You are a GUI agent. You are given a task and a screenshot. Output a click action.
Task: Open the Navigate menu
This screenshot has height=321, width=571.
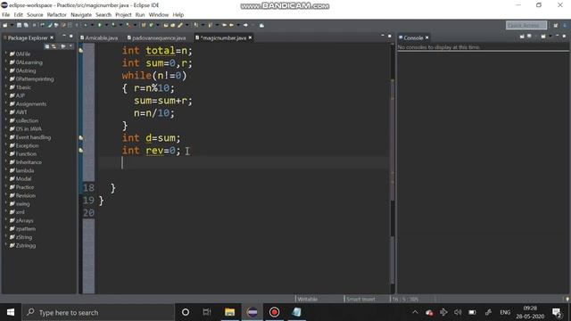(x=81, y=15)
